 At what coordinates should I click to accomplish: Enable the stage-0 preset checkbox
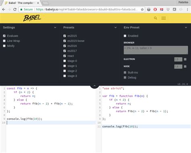coord(64,61)
